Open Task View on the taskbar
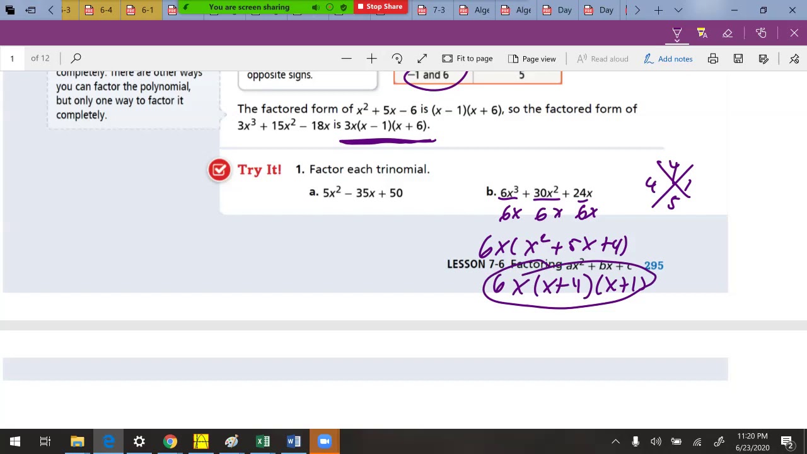Viewport: 807px width, 454px height. click(45, 441)
